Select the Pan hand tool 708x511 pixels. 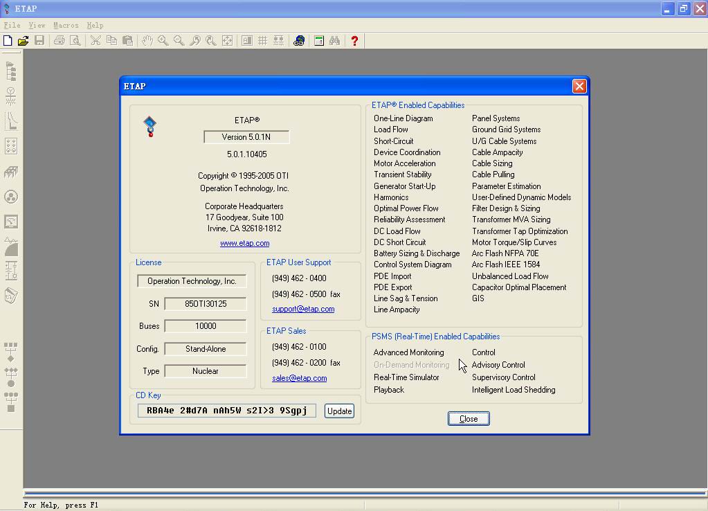tap(147, 41)
